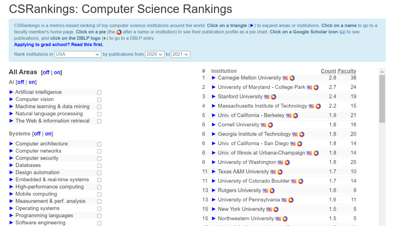Enable the Computer vision checkbox
395x226 pixels.
[99, 100]
